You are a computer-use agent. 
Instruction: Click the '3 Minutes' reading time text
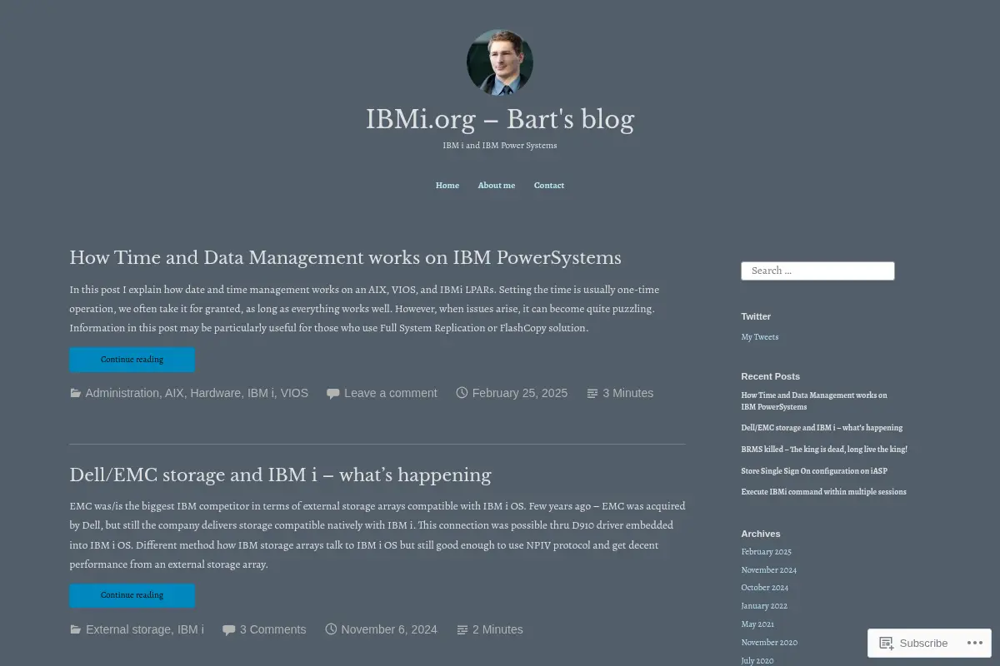pos(628,393)
